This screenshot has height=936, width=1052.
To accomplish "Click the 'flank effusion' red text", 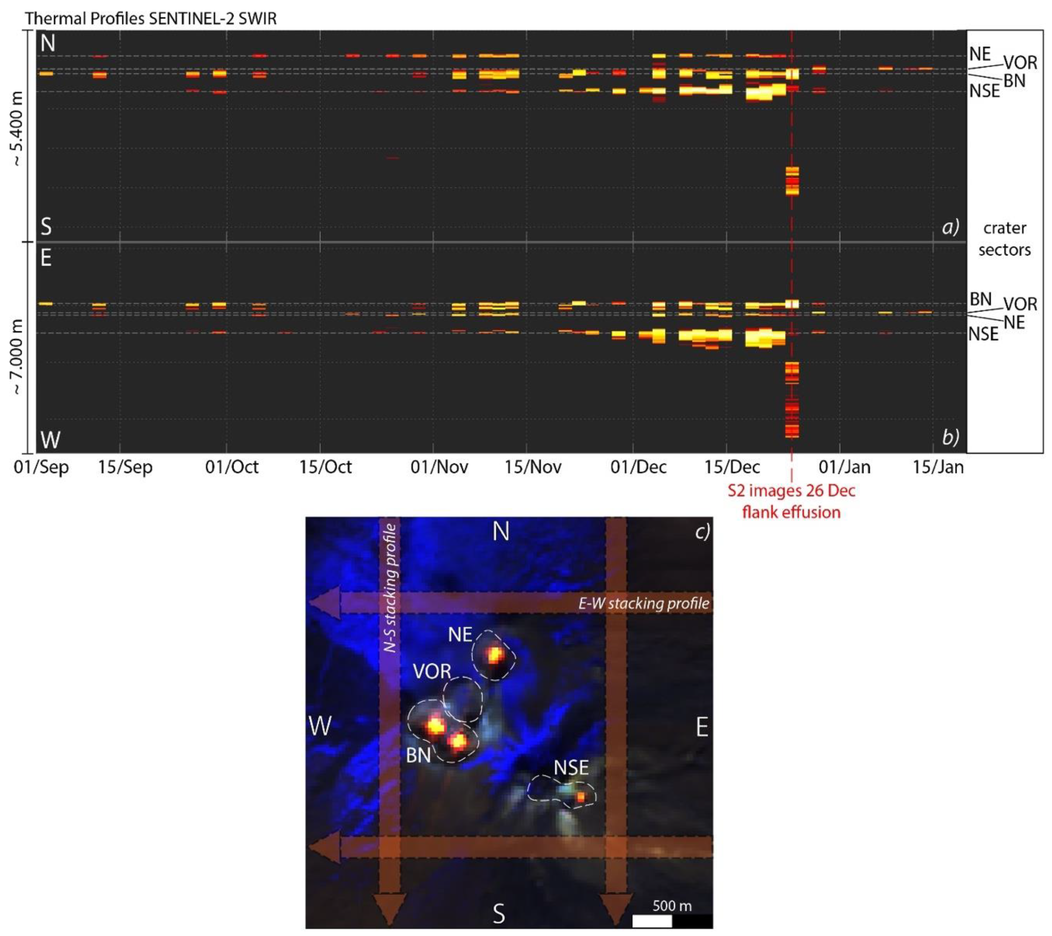I will pyautogui.click(x=791, y=513).
